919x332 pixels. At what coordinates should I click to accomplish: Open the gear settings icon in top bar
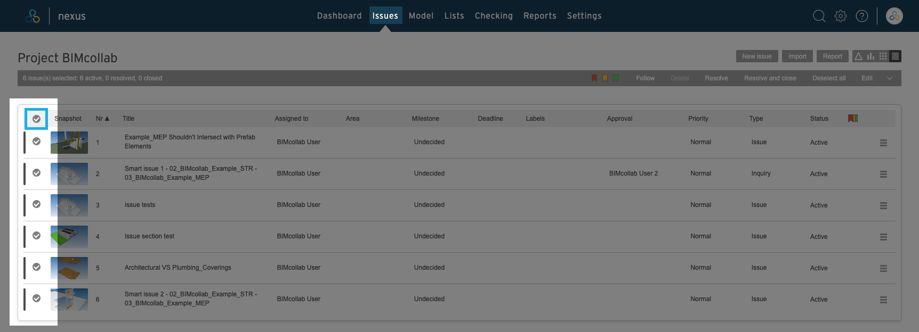point(841,16)
